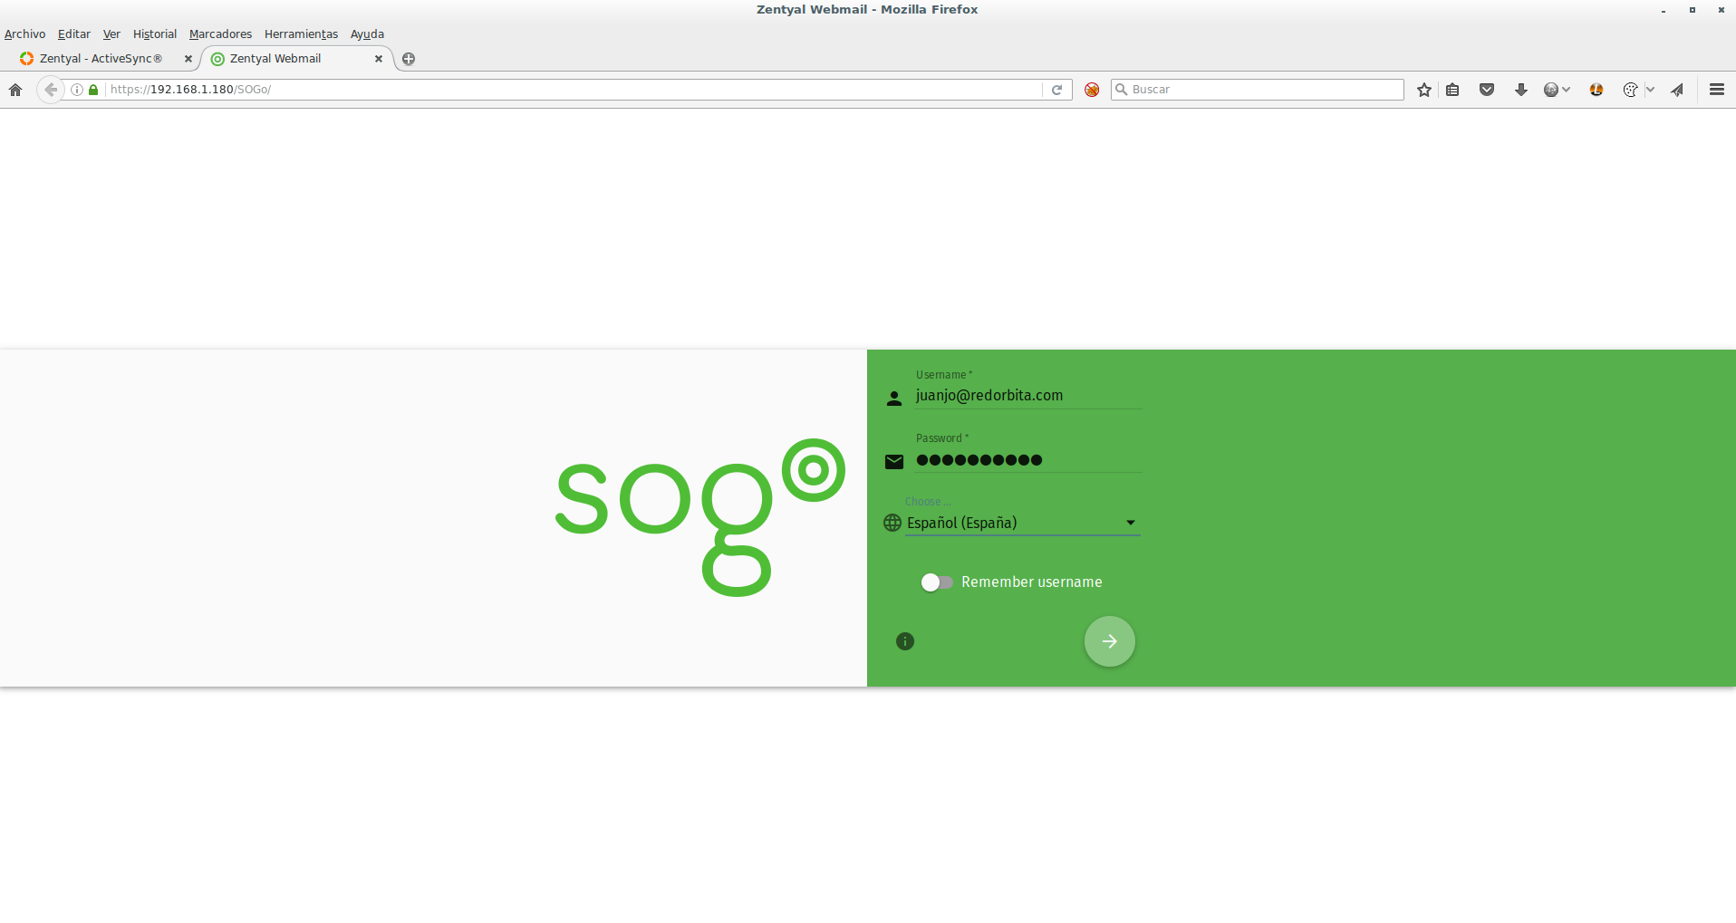Show bookmarks list icon

[x=1452, y=90]
